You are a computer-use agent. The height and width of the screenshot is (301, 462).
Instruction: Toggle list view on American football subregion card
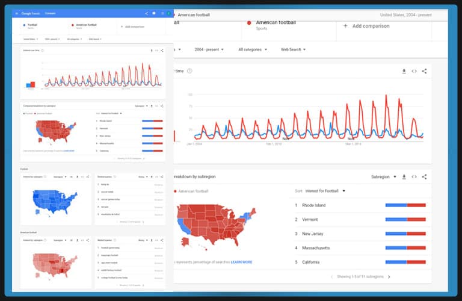click(72, 240)
